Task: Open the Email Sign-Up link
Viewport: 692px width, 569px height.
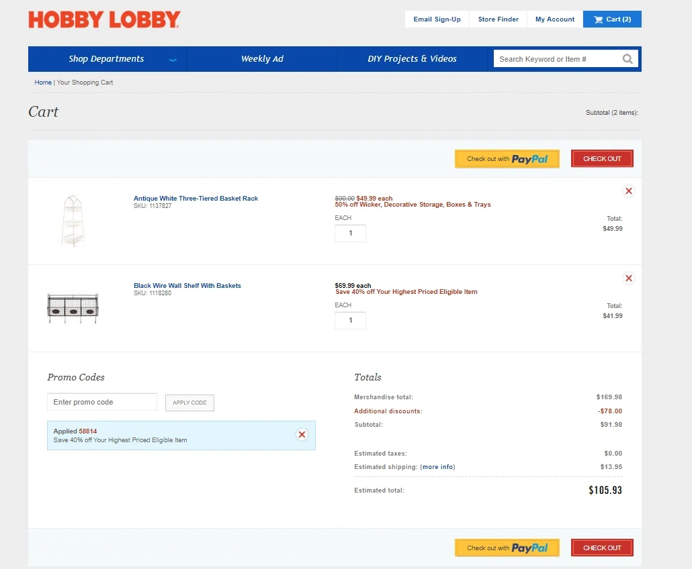Action: pos(437,19)
